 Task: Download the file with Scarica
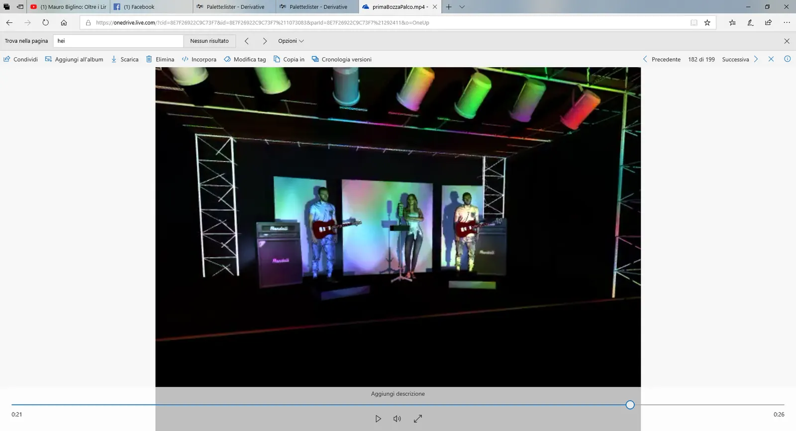(125, 59)
